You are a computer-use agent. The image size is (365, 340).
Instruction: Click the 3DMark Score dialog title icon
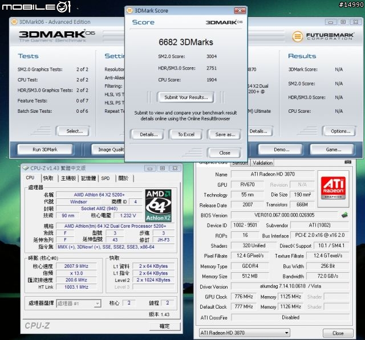[129, 10]
